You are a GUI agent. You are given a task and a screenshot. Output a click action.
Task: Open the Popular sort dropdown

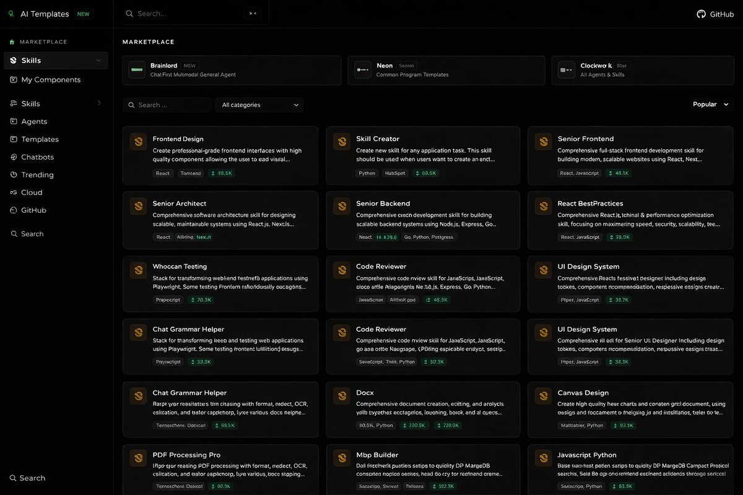tap(710, 104)
